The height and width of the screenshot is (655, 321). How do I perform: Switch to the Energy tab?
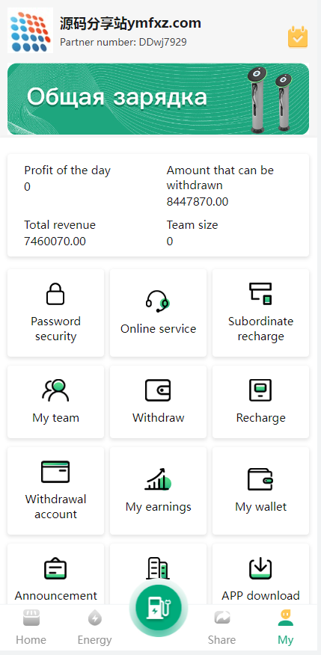click(95, 627)
